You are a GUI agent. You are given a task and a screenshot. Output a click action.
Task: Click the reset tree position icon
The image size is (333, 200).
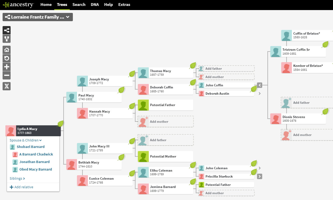7,58
